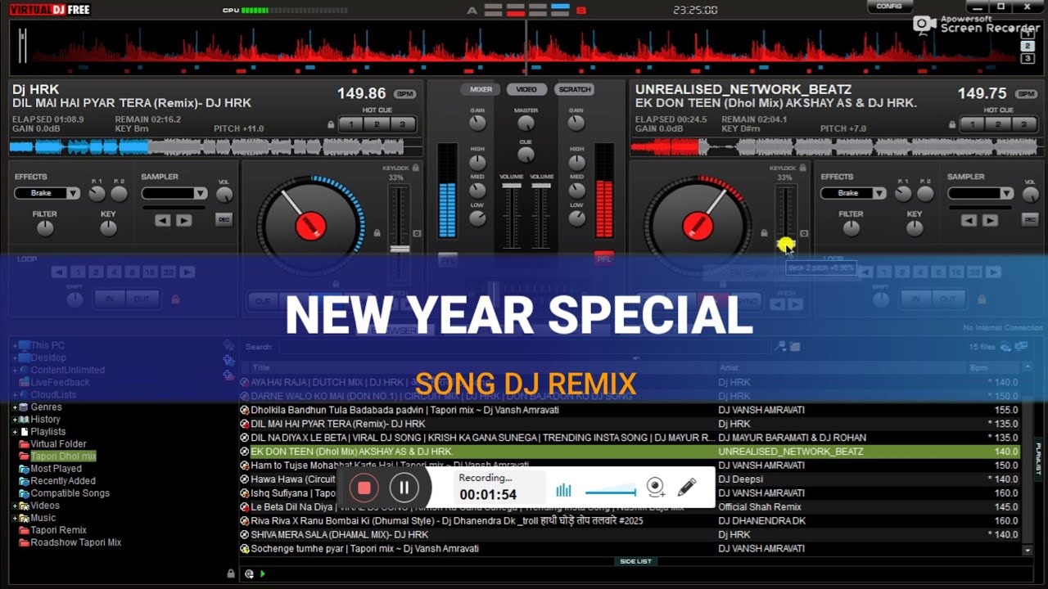Click left channel MED EQ knob
This screenshot has width=1048, height=589.
(x=477, y=190)
